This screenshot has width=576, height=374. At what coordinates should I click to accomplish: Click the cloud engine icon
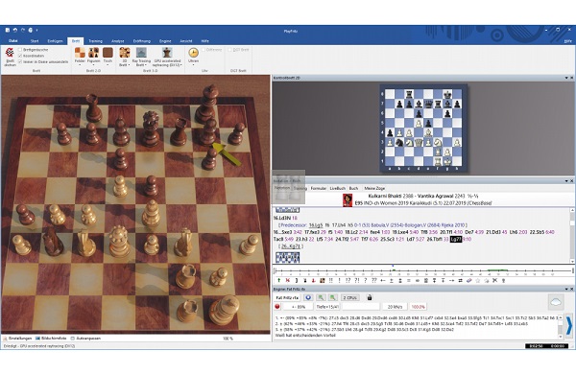pos(556,302)
